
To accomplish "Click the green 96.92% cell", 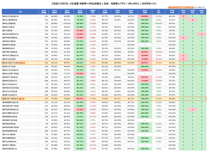I will (x=80, y=120).
